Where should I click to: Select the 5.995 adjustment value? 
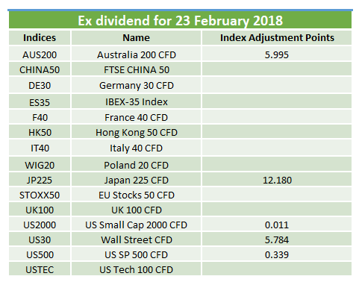pyautogui.click(x=277, y=54)
